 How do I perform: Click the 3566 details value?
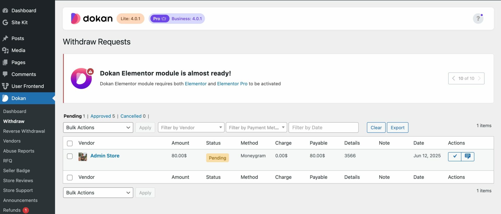coord(350,156)
